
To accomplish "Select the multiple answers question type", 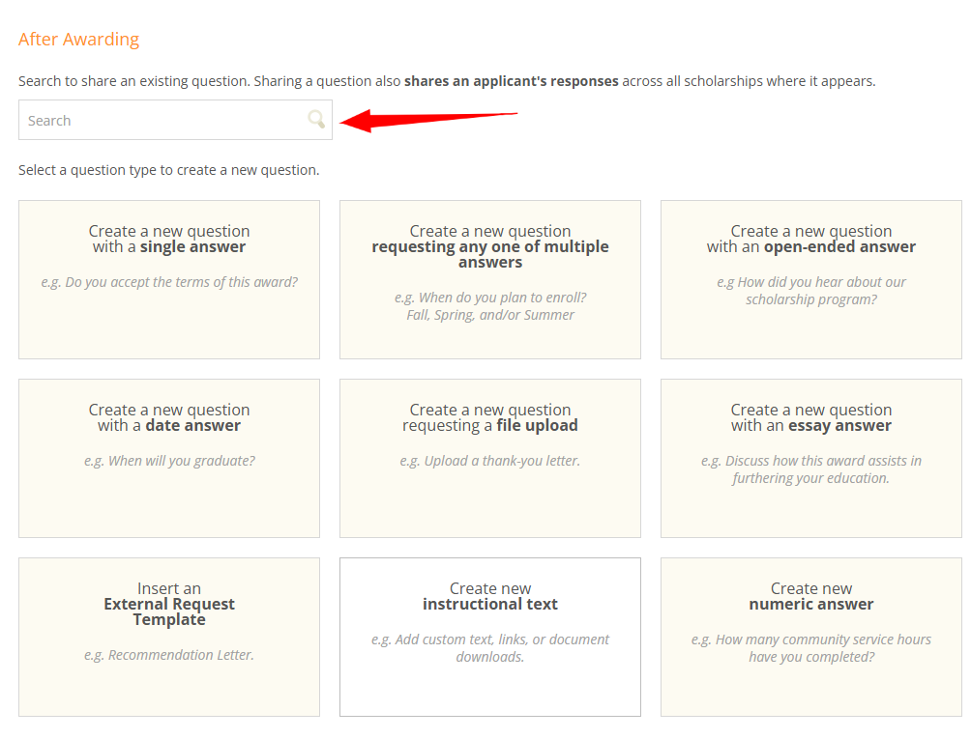I will coord(489,278).
